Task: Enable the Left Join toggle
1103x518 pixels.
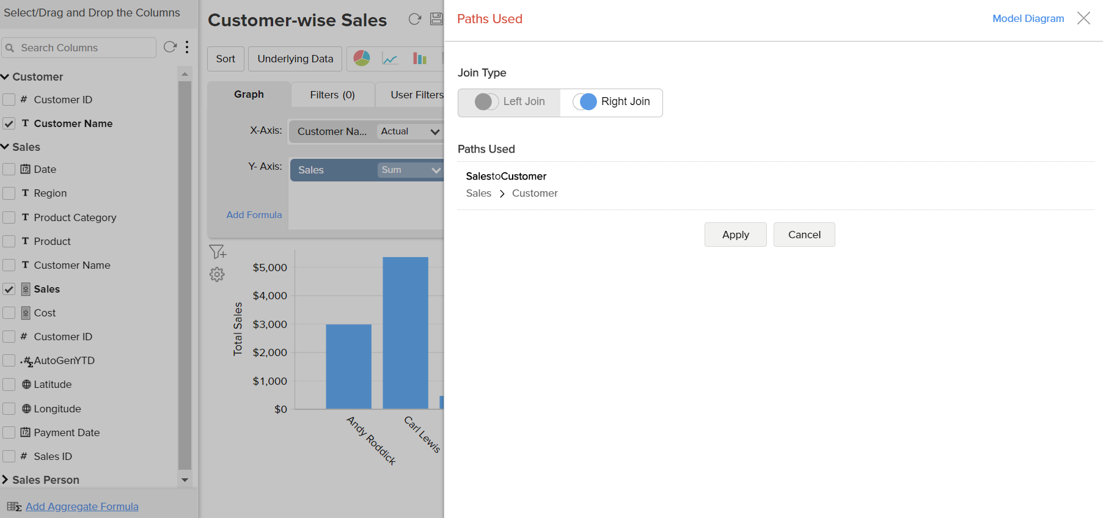Action: [486, 102]
